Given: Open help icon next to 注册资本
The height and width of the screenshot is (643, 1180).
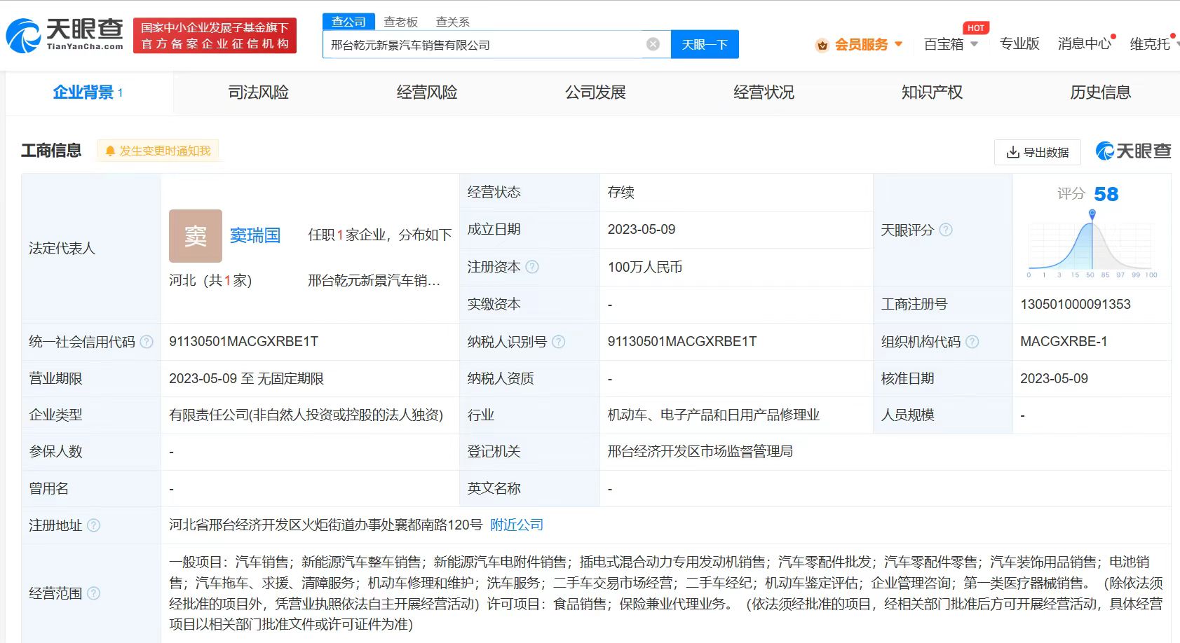Looking at the screenshot, I should tap(532, 267).
